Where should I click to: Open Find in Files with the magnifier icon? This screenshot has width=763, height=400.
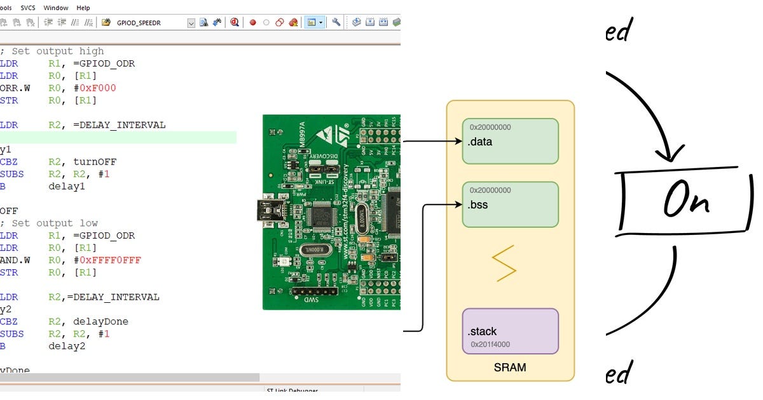[x=234, y=22]
